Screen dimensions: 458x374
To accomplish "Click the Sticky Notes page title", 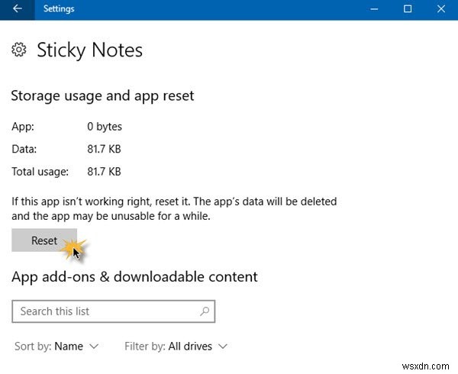I will pos(89,50).
